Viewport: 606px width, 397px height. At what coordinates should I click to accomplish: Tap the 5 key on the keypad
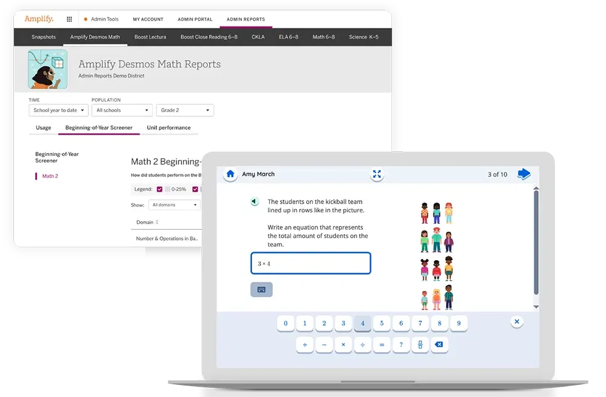[x=382, y=323]
